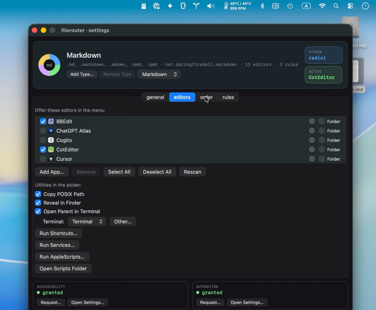Click the ACTIVE CotEditor card
Image resolution: width=376 pixels, height=310 pixels.
323,75
